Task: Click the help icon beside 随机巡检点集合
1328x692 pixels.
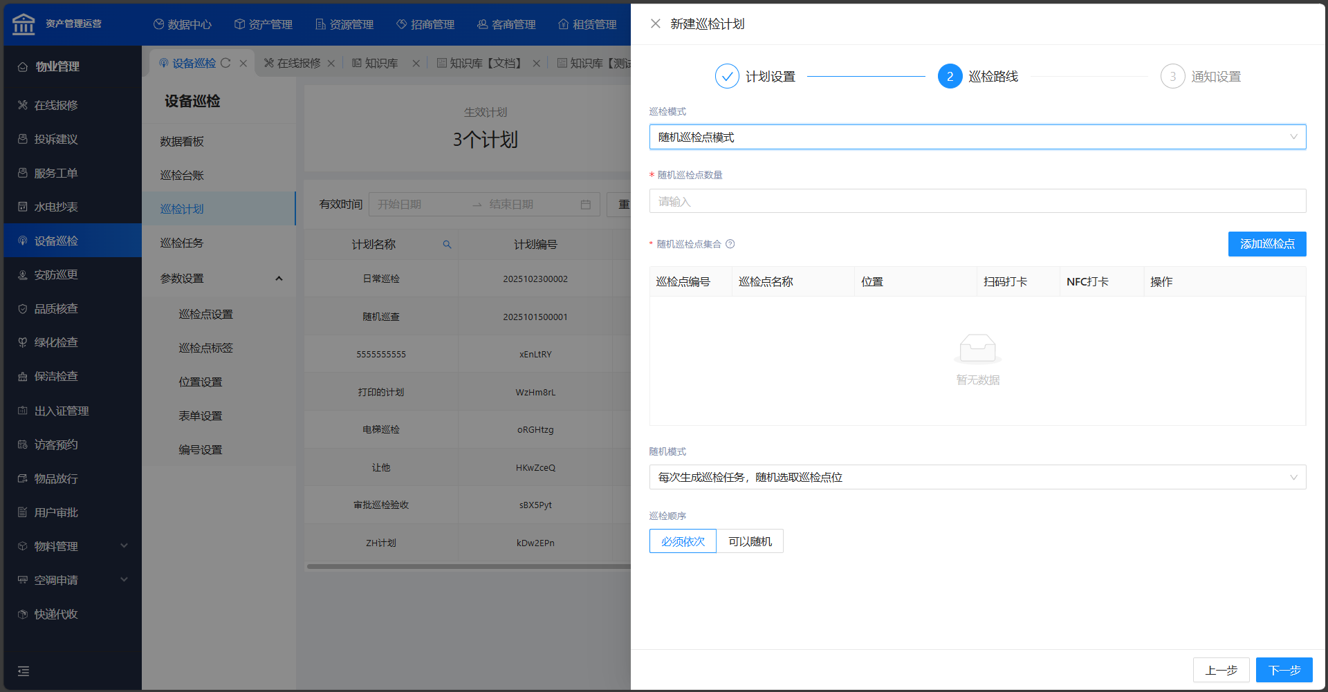Action: tap(730, 244)
